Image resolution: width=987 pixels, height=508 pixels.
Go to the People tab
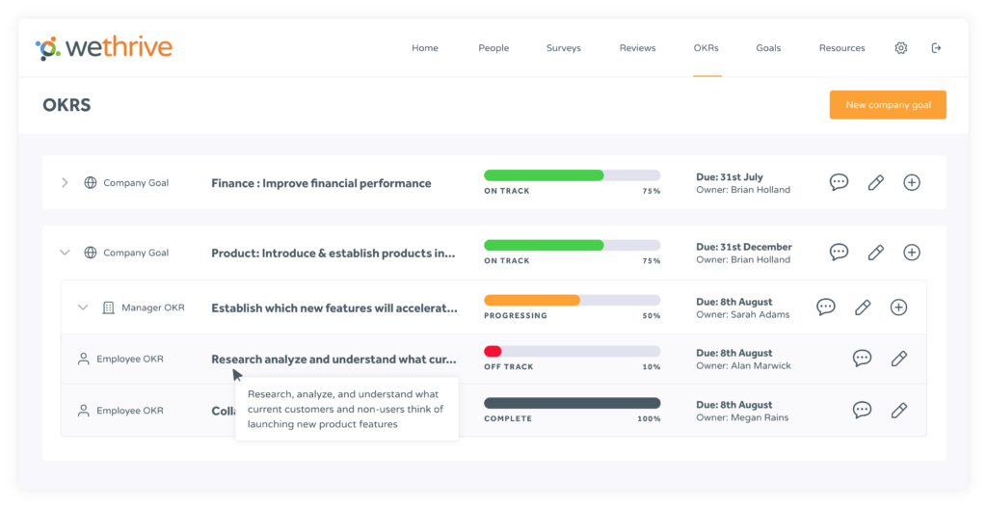[x=493, y=48]
